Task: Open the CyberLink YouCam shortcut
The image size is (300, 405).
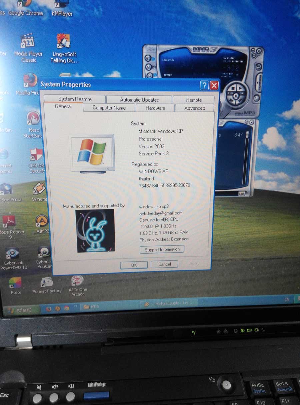Action: (44, 257)
